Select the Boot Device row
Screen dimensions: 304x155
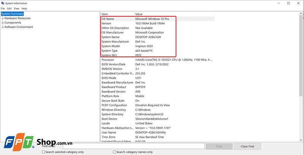157,119
